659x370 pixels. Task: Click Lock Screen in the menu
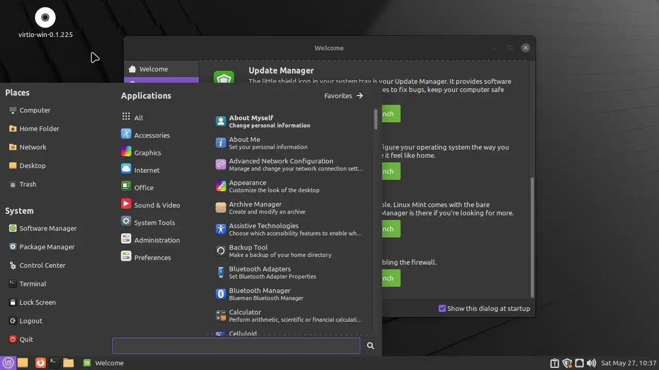pos(32,302)
